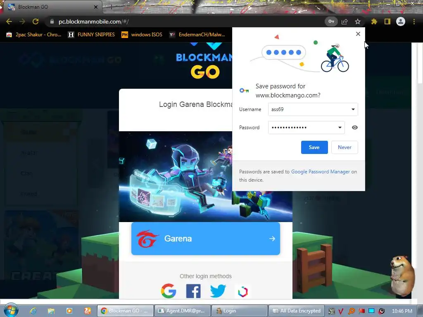Reload the Blockman GO page

click(36, 21)
